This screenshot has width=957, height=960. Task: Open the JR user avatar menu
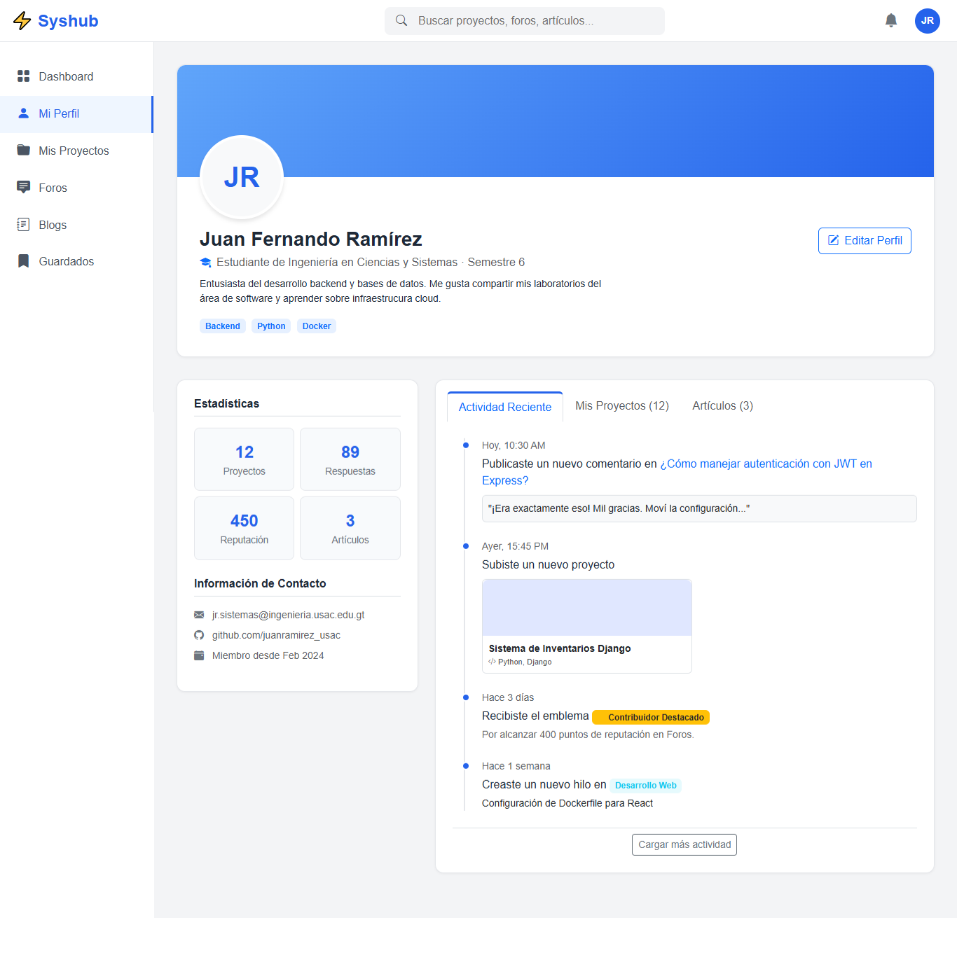click(927, 20)
